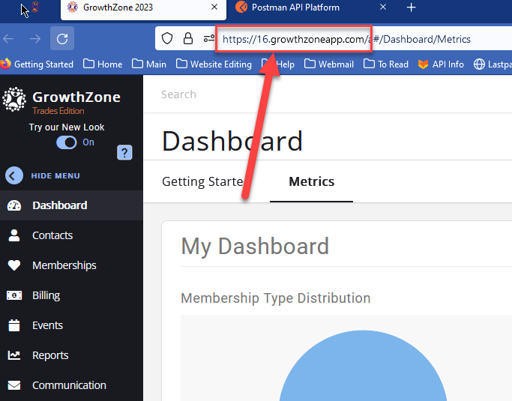Click the Communication envelope icon
Image resolution: width=512 pixels, height=401 pixels.
[x=13, y=385]
